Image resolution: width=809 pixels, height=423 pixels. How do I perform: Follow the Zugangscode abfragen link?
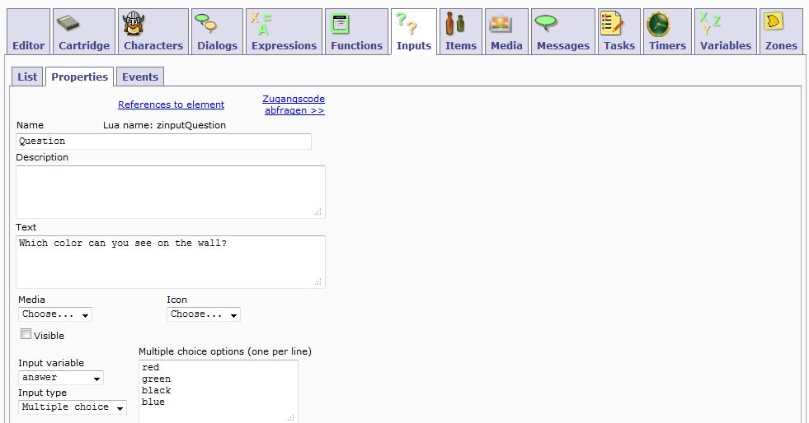pos(294,105)
